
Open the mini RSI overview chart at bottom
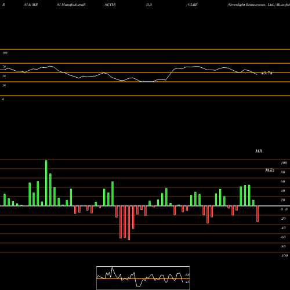[x=143, y=278]
